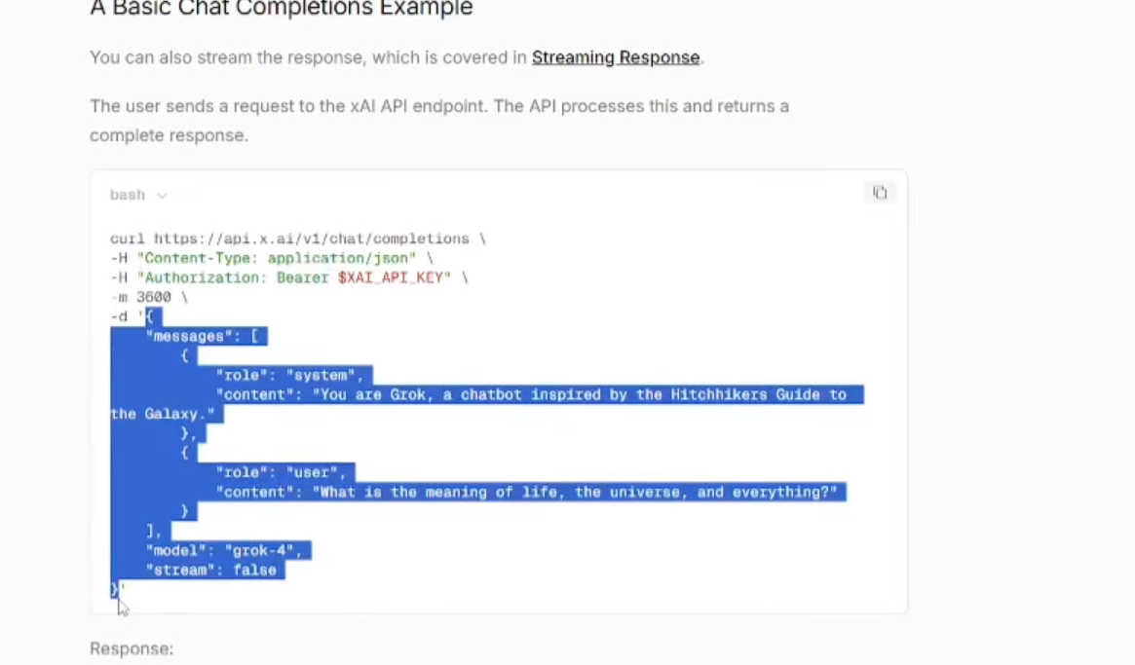Screen dimensions: 1135x665
Task: Click the chevron beside bash
Action: tap(162, 196)
